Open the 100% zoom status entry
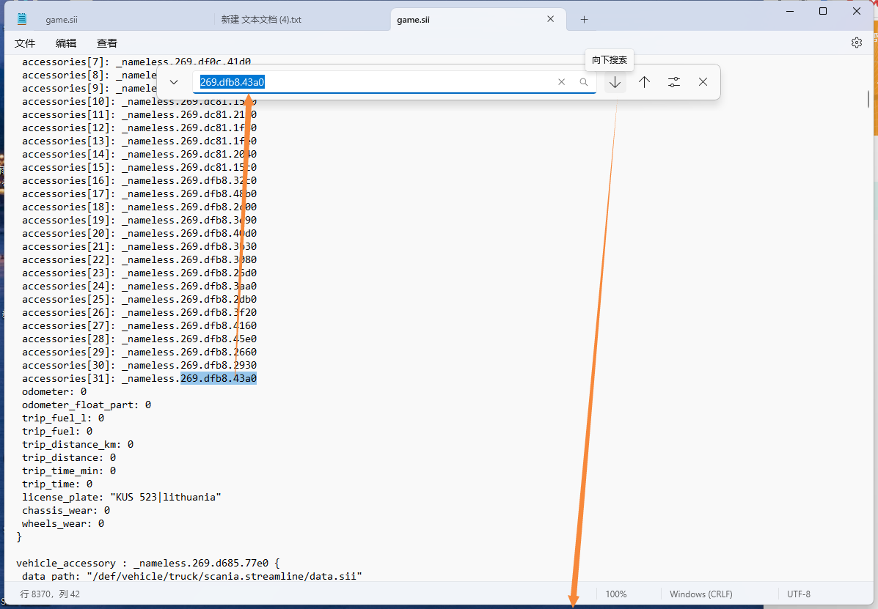The image size is (878, 609). [x=616, y=594]
